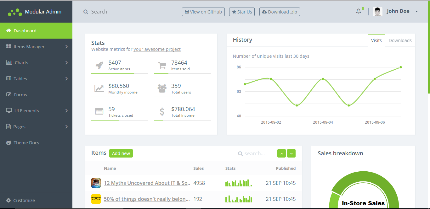Click the Active items progress bar
Viewport: 430px width, 209px height.
pos(120,74)
